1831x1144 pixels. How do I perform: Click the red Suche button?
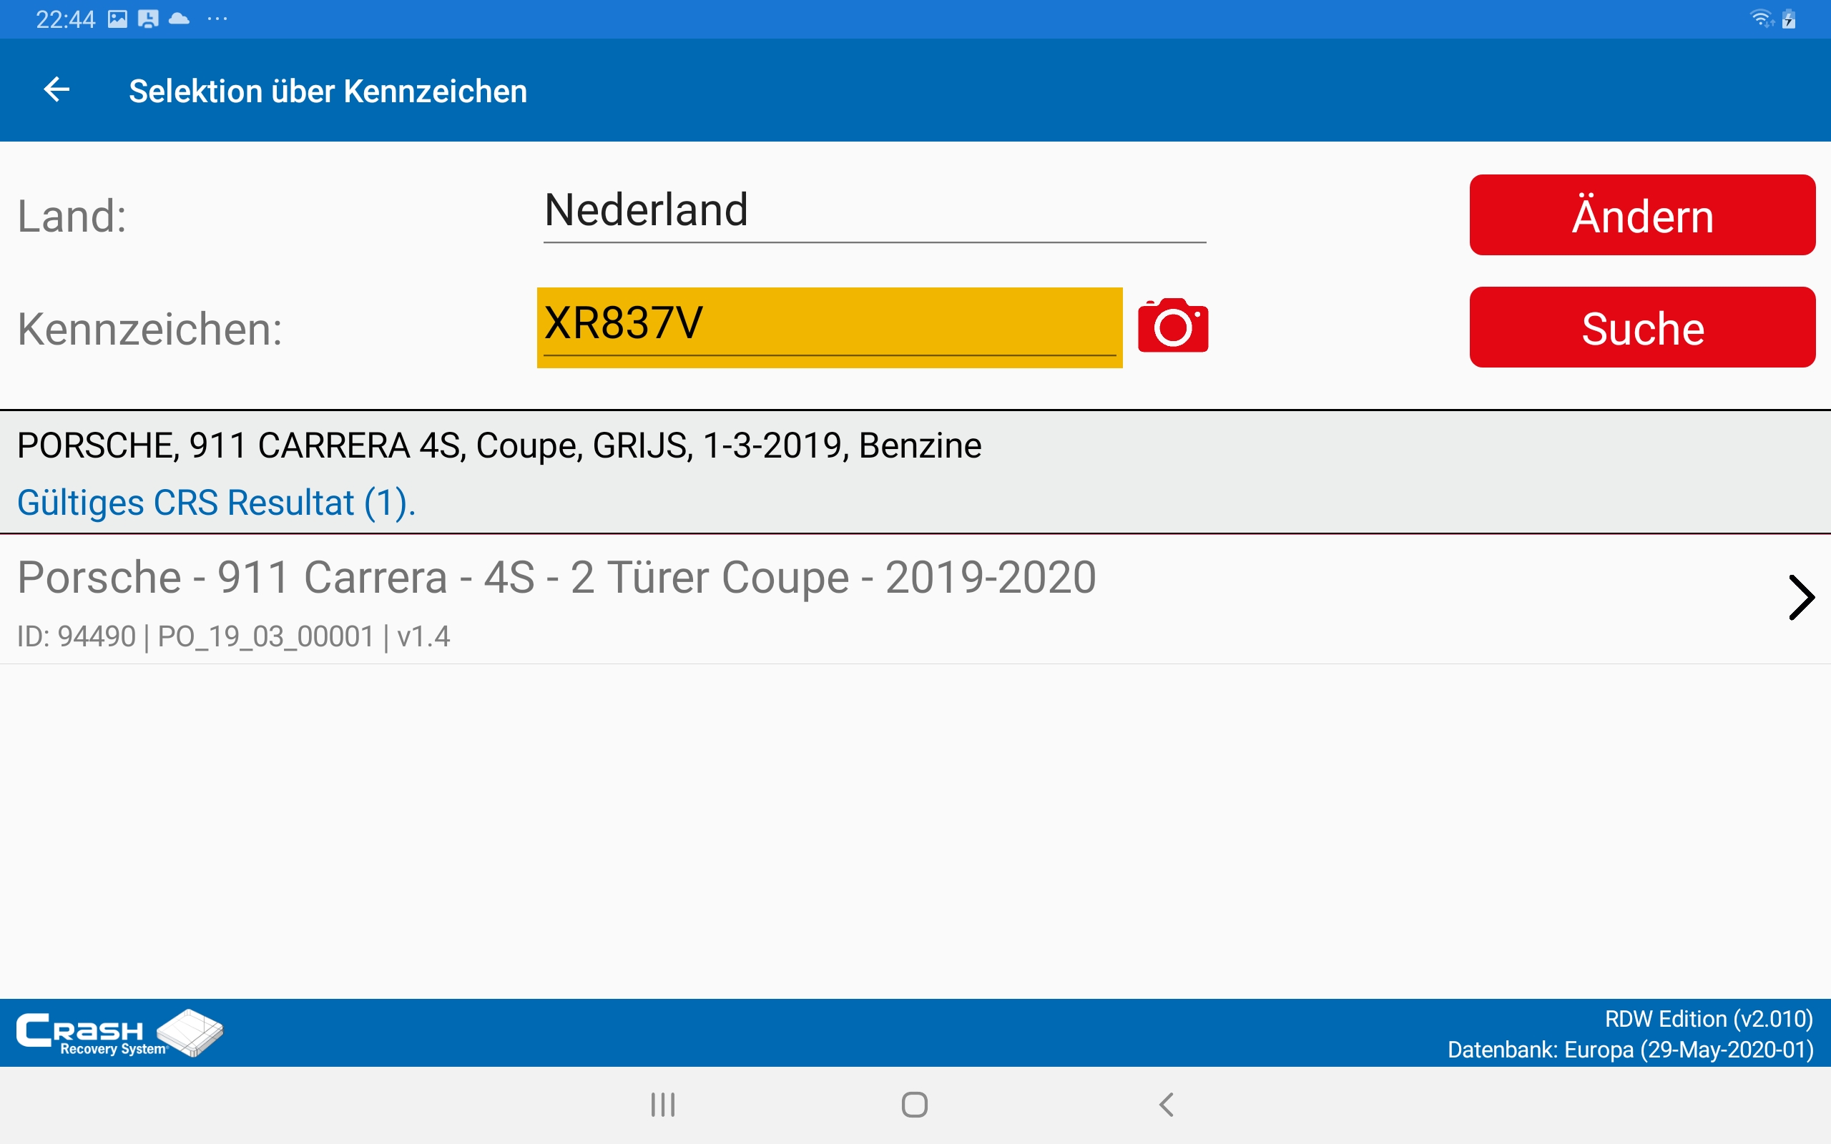point(1642,327)
